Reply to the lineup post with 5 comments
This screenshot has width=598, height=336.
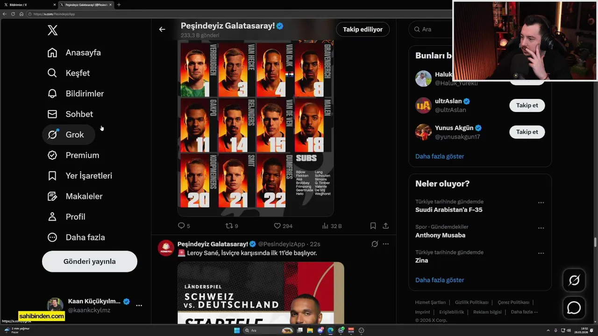tap(184, 226)
